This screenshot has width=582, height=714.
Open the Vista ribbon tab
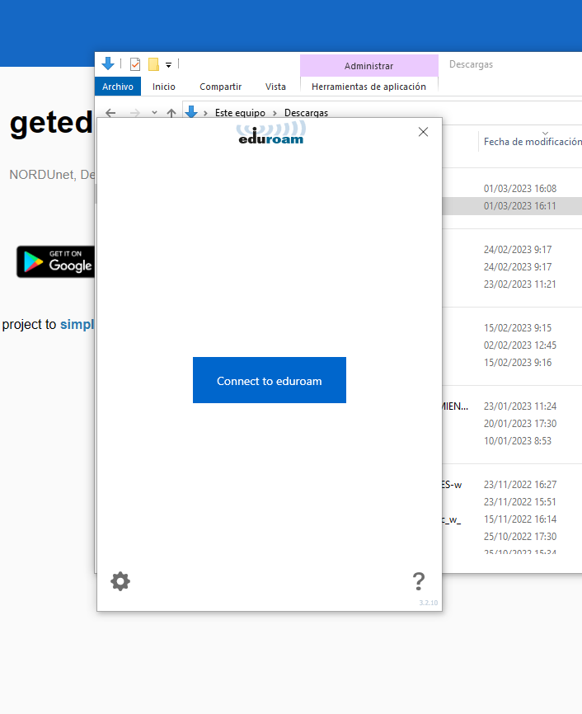coord(275,87)
